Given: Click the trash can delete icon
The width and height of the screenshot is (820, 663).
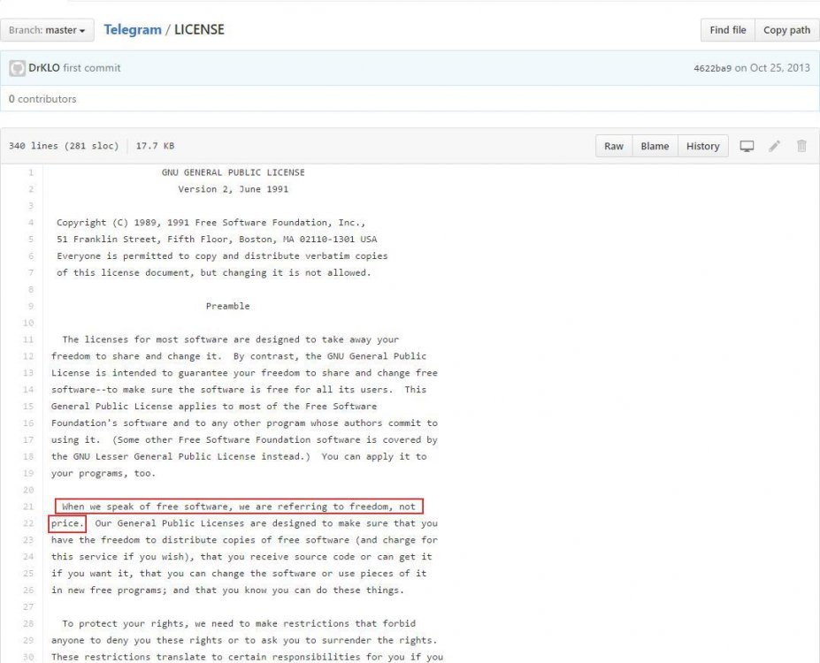Looking at the screenshot, I should [x=801, y=146].
